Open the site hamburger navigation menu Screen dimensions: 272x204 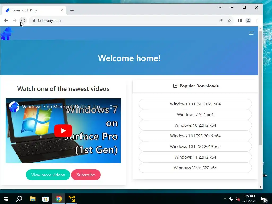click(x=251, y=33)
